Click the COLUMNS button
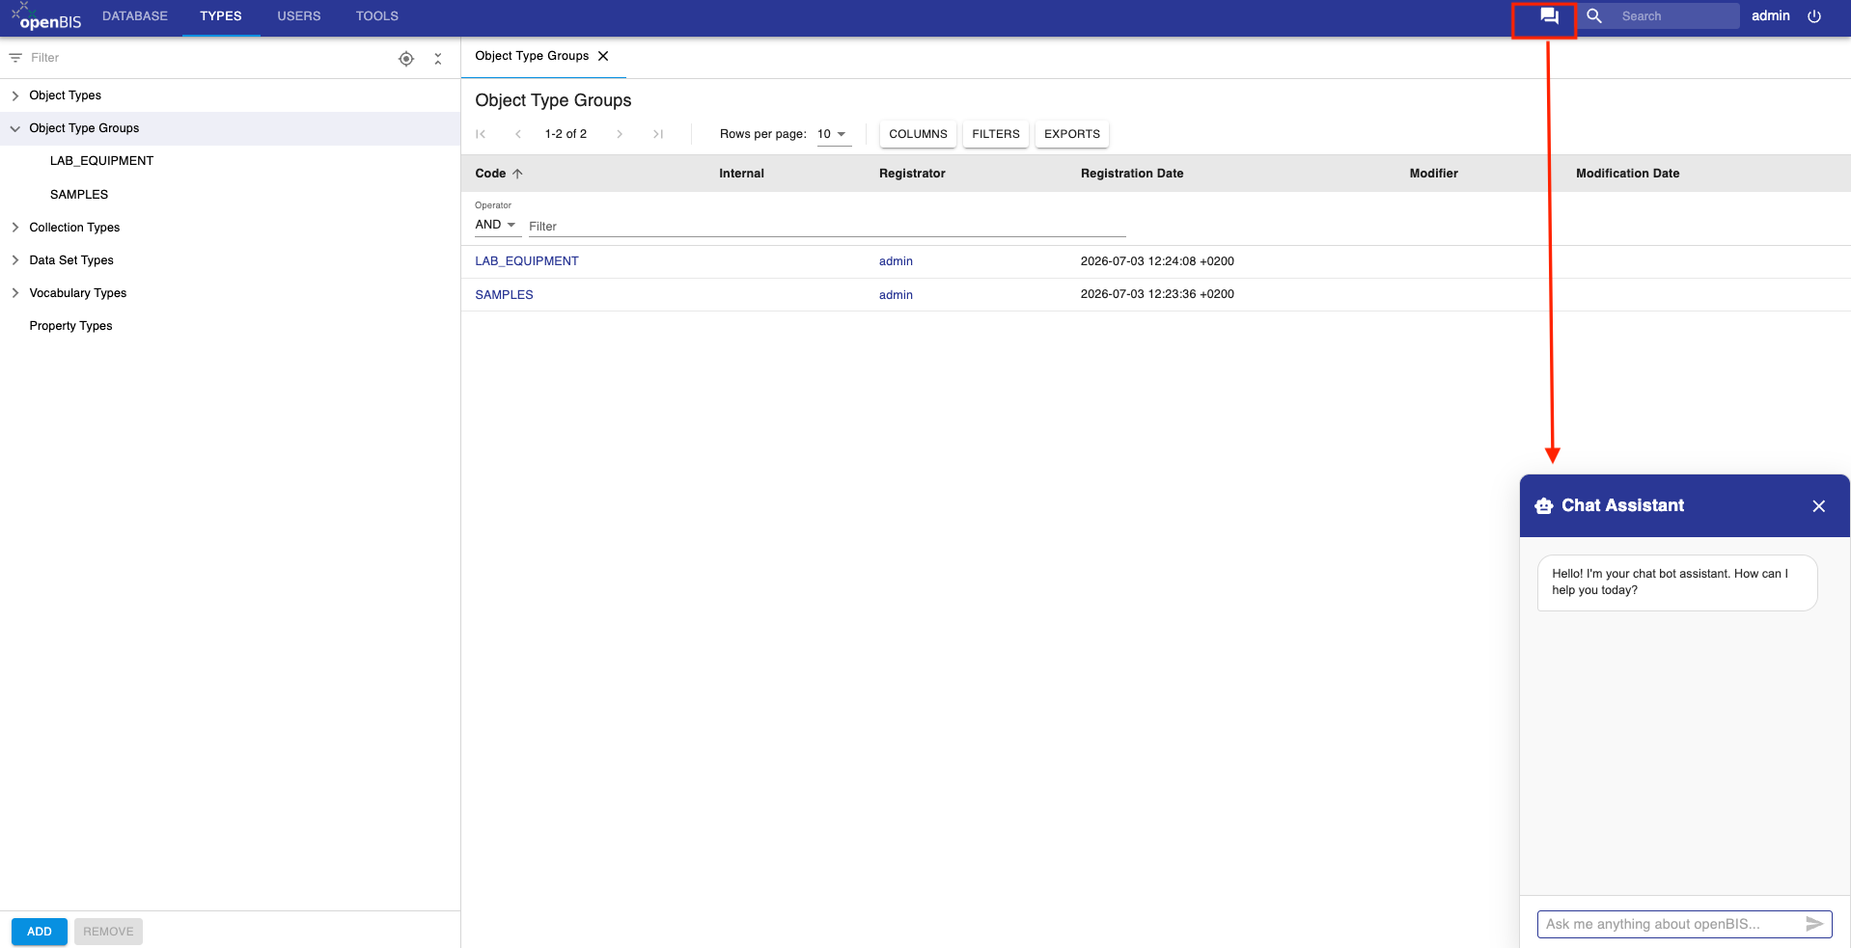This screenshot has width=1851, height=948. click(x=918, y=134)
